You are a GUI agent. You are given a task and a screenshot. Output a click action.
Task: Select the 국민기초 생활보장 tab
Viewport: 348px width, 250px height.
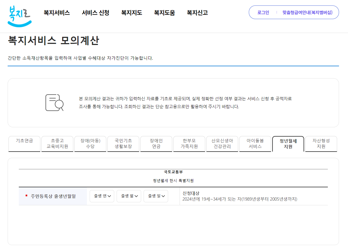point(123,144)
